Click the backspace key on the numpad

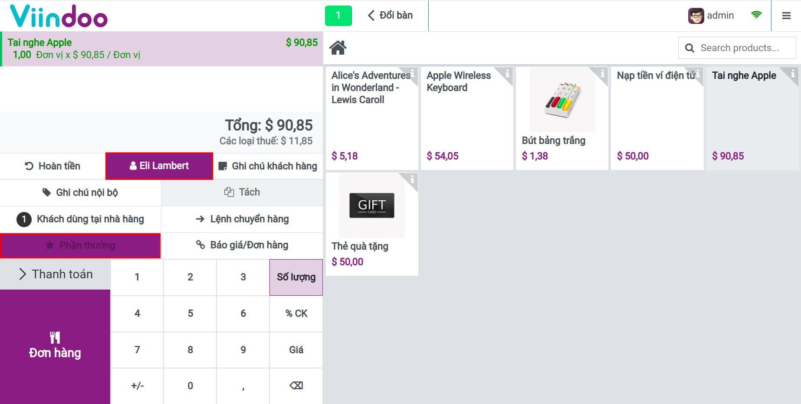click(295, 385)
